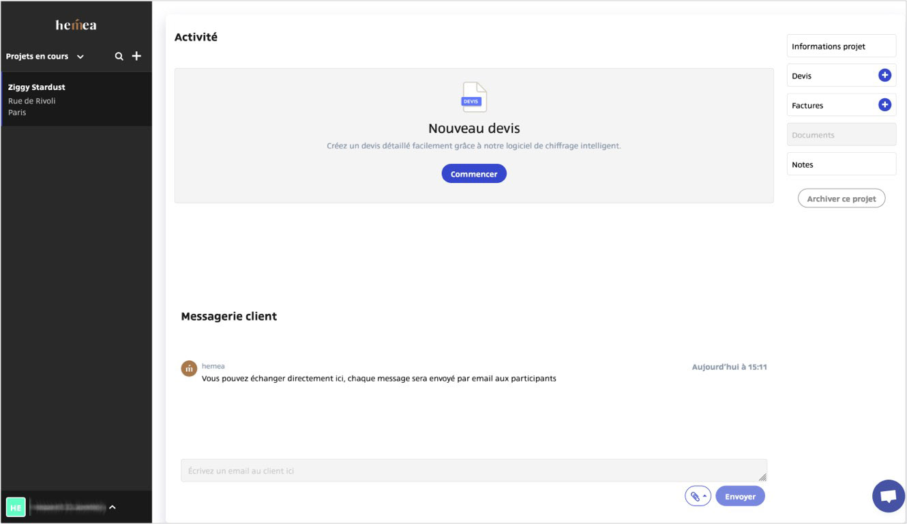Add a new project with plus icon
Image resolution: width=907 pixels, height=524 pixels.
click(x=136, y=56)
